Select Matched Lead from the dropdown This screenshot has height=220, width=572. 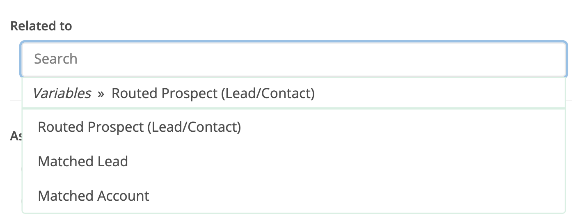83,161
